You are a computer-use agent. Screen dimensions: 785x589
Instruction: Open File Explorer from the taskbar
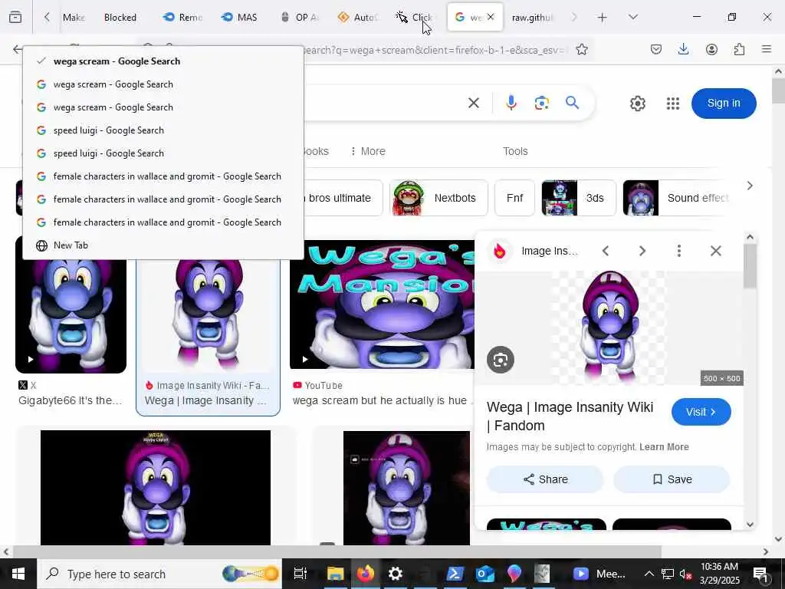[335, 574]
